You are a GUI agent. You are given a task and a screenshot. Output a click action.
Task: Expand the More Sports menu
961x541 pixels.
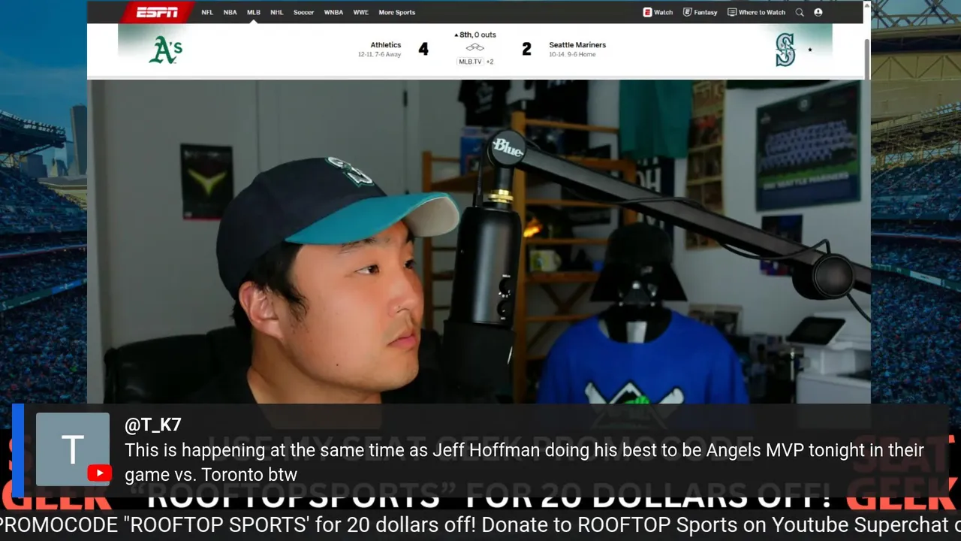[396, 13]
